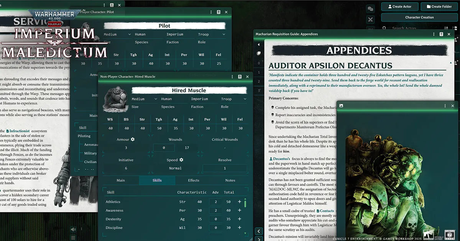Click the Piloting skill in the Pilot sheet
Screen dimensions: 460x241
tap(84, 136)
